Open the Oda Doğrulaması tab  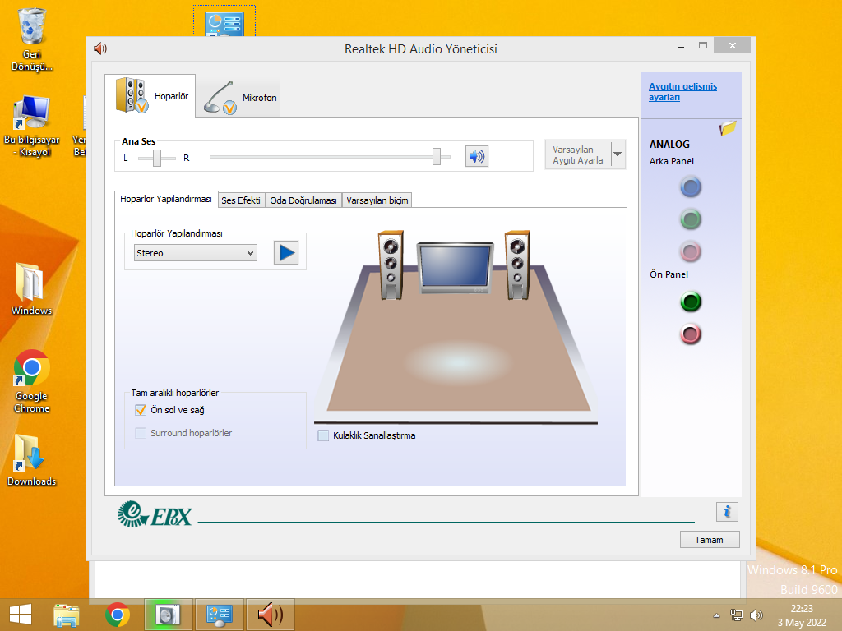tap(303, 200)
